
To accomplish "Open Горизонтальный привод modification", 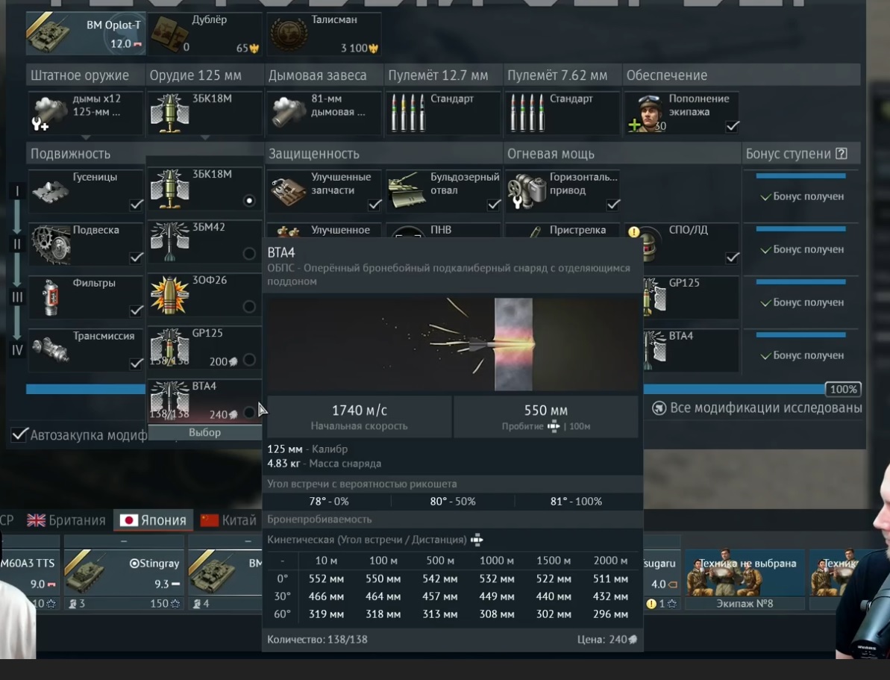I will pyautogui.click(x=562, y=191).
